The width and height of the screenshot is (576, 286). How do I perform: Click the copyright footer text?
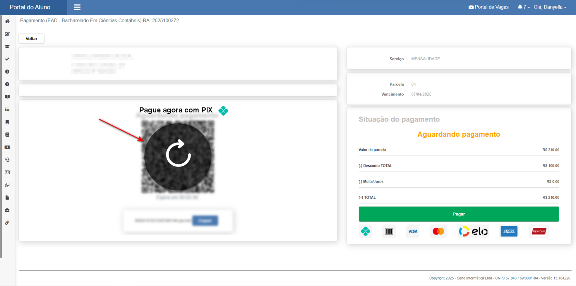pos(500,278)
